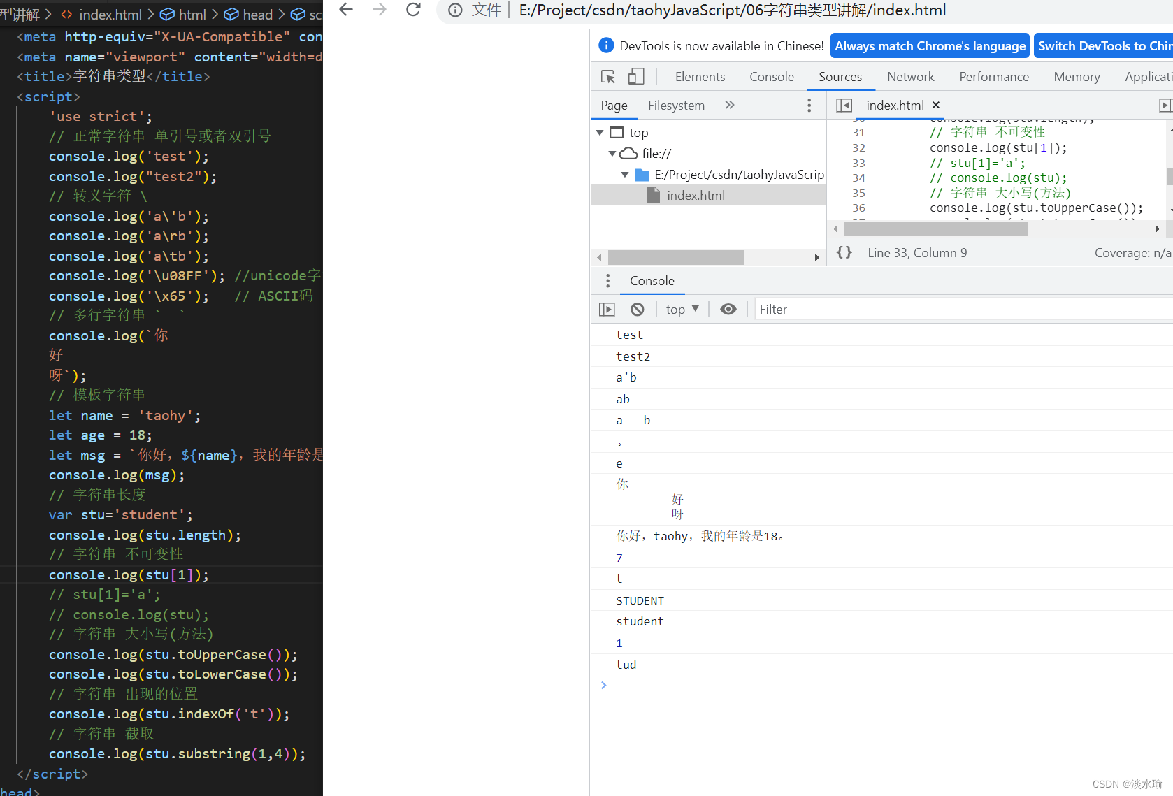
Task: Select the file:// cloud origin icon
Action: tap(629, 153)
